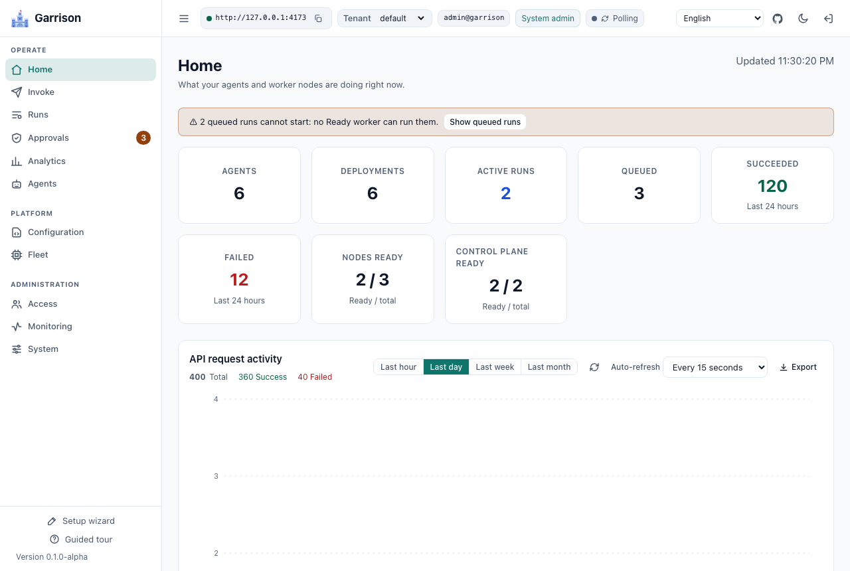Click the Approvals shield icon

[17, 138]
